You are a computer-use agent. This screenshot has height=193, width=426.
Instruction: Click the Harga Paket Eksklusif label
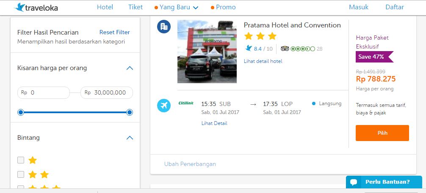pyautogui.click(x=372, y=42)
